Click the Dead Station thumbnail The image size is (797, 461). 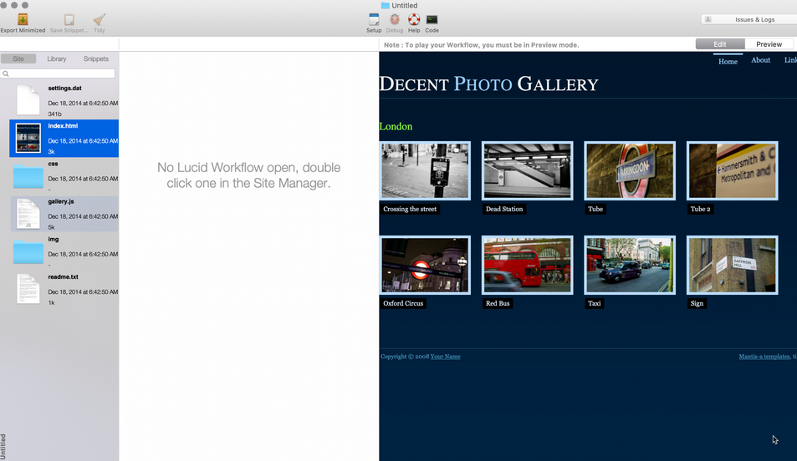[x=527, y=170]
